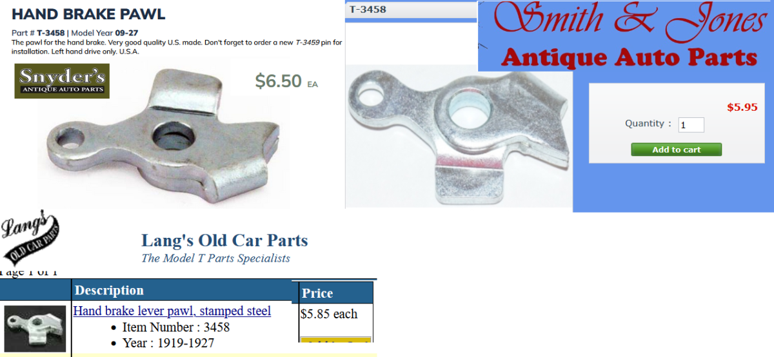Click the HAND BRAKE PAWL heading
Viewport: 774px width, 357px height.
(x=88, y=14)
